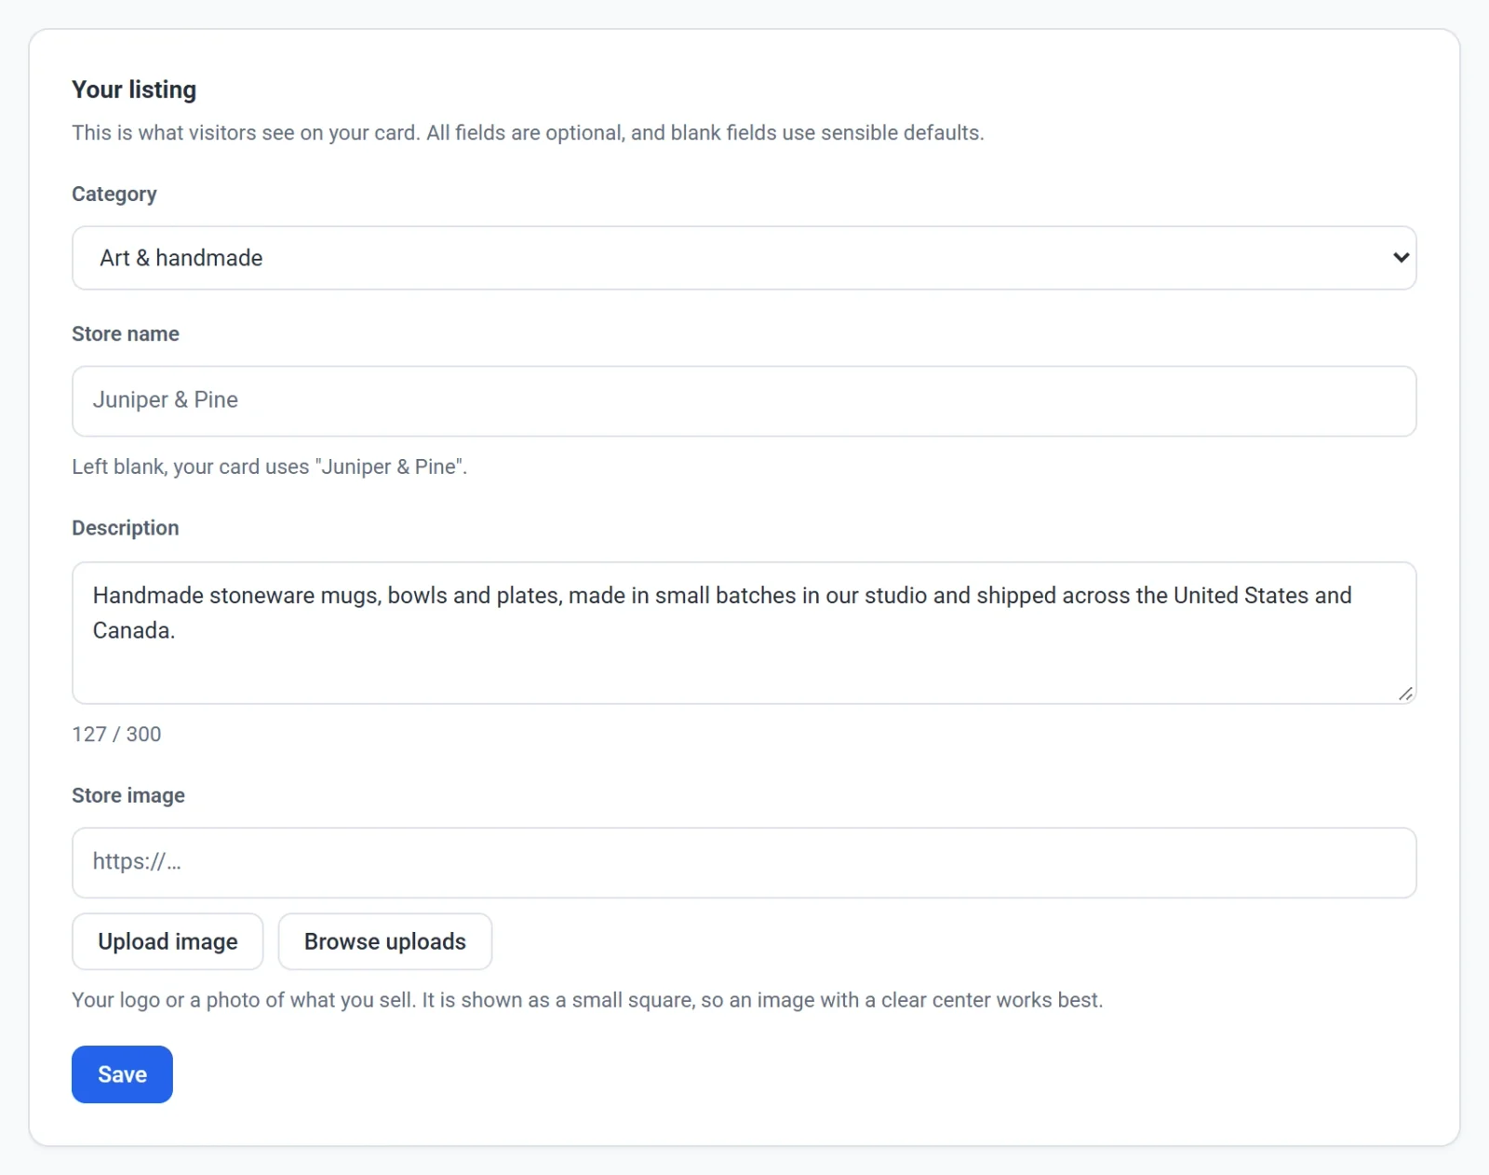Click the Description label
Image resolution: width=1489 pixels, height=1175 pixels.
tap(126, 528)
